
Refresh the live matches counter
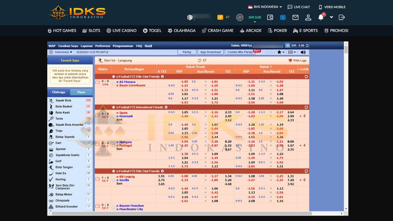coord(200,60)
